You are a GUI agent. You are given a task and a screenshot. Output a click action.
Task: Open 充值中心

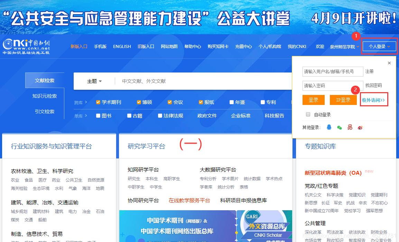click(243, 47)
